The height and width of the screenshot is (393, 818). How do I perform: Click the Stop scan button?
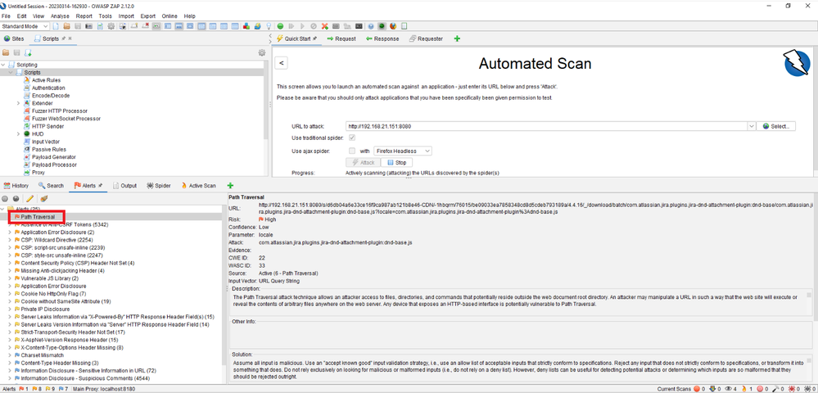click(396, 163)
